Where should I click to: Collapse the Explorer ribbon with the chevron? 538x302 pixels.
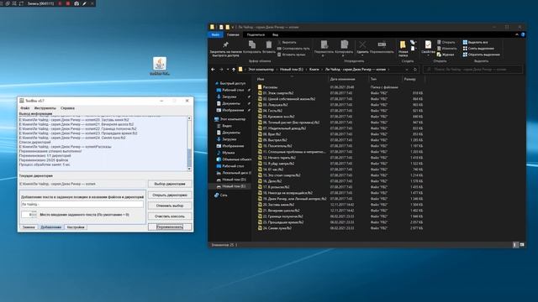(517, 34)
